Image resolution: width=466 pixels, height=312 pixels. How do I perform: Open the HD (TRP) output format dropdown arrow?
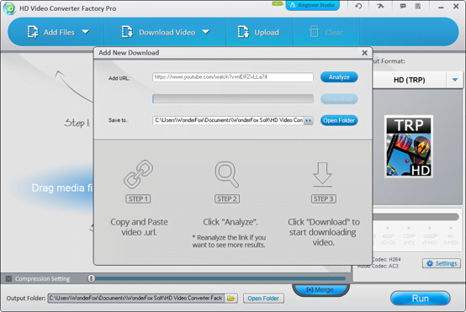click(x=455, y=80)
